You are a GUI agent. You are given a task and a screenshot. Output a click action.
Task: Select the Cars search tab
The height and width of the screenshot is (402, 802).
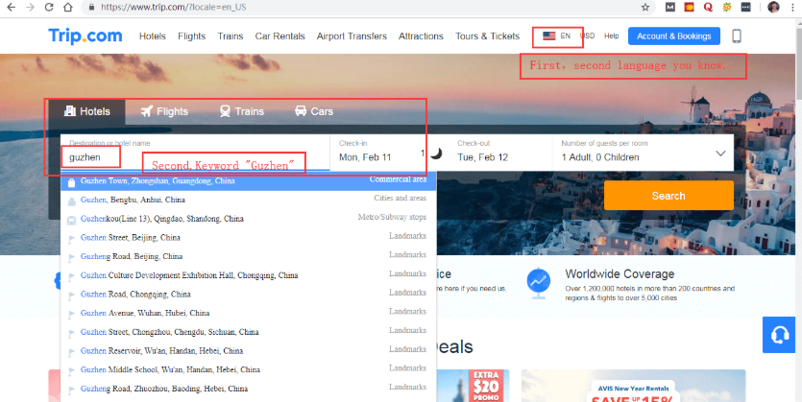(313, 111)
